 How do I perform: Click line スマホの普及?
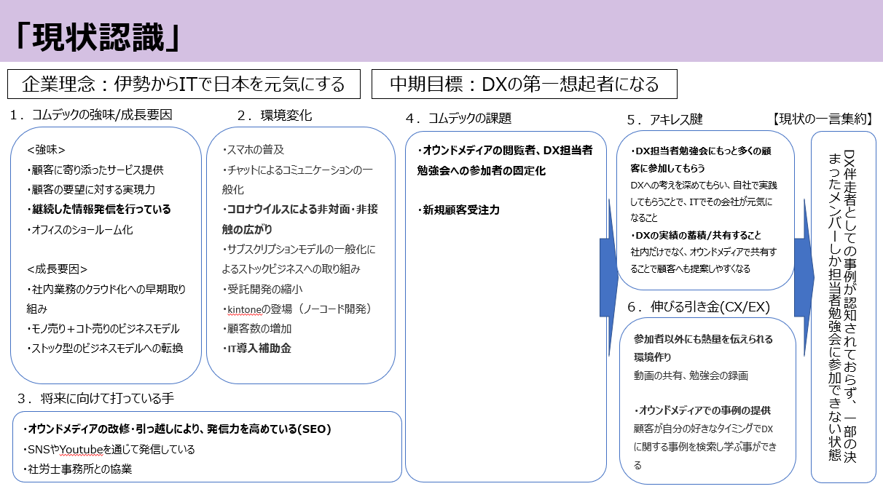pyautogui.click(x=253, y=149)
